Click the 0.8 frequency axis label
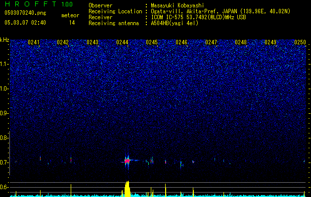 (x=4, y=138)
